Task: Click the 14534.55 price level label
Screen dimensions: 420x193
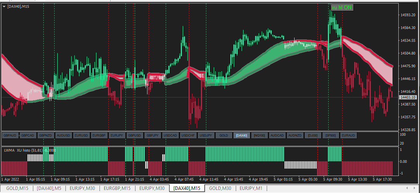Action: [x=408, y=41]
